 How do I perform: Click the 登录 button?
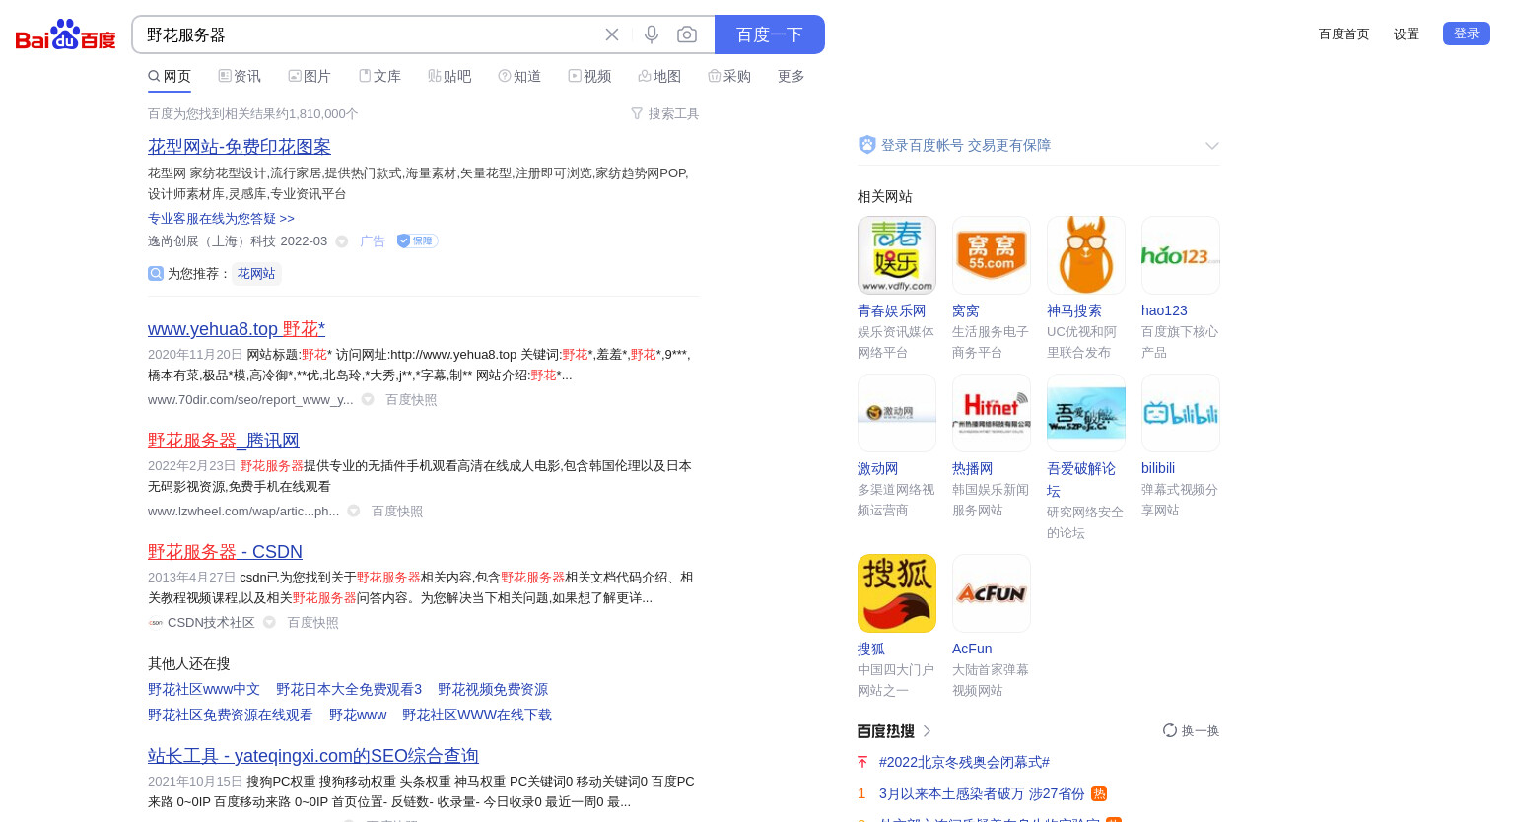point(1467,34)
